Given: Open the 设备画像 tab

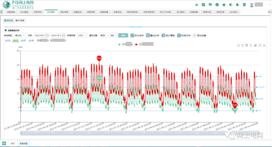Looking at the screenshot, I should (x=194, y=12).
